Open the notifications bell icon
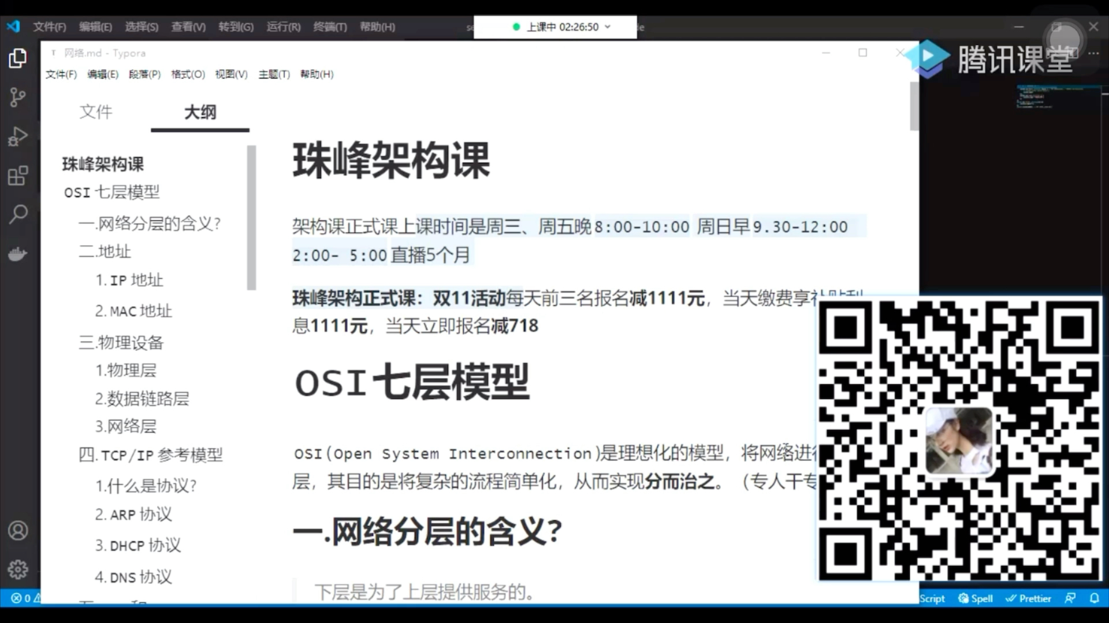The height and width of the screenshot is (623, 1109). click(1094, 598)
